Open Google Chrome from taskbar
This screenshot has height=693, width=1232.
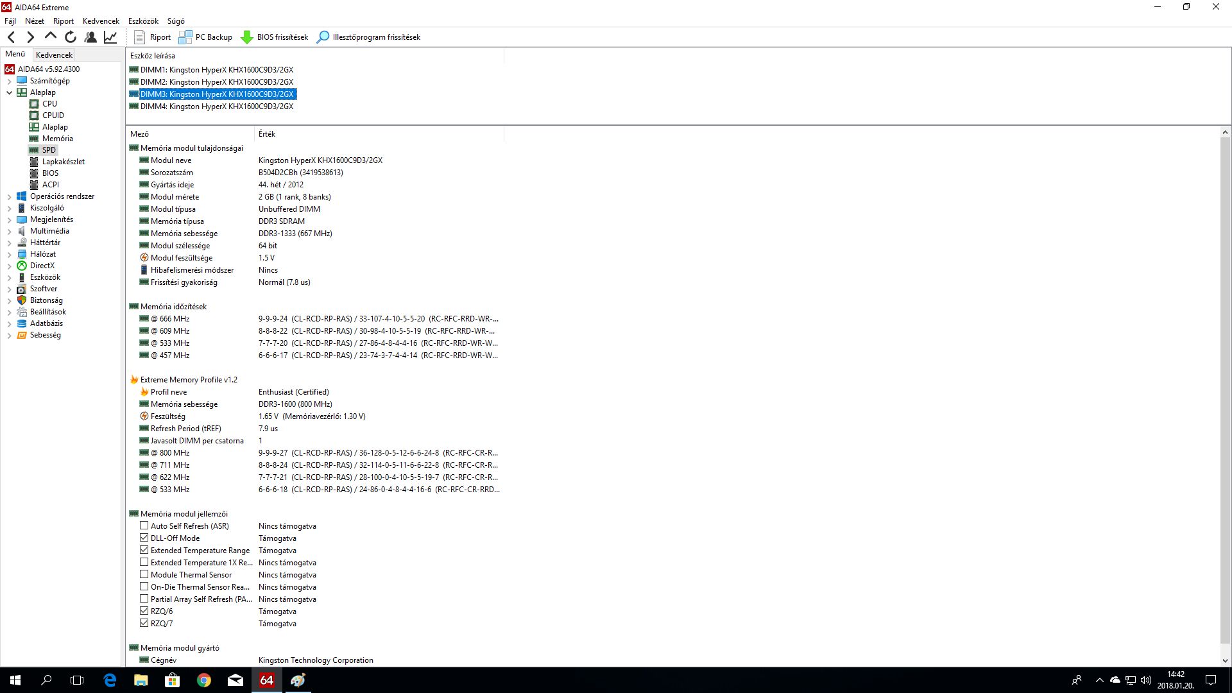pyautogui.click(x=204, y=680)
